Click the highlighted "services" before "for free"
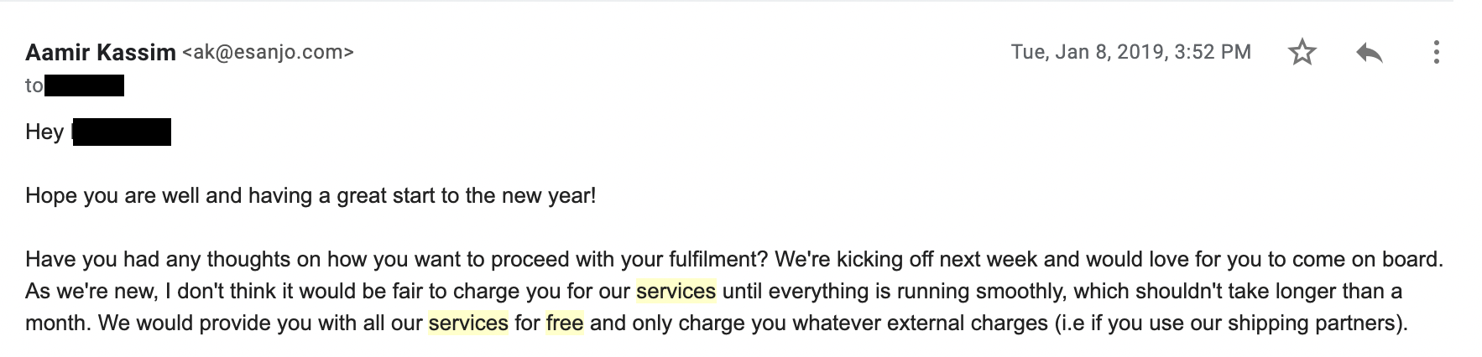Image resolution: width=1482 pixels, height=357 pixels. [467, 323]
